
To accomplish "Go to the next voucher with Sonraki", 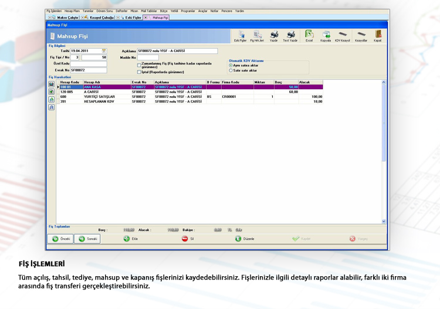I will point(87,239).
